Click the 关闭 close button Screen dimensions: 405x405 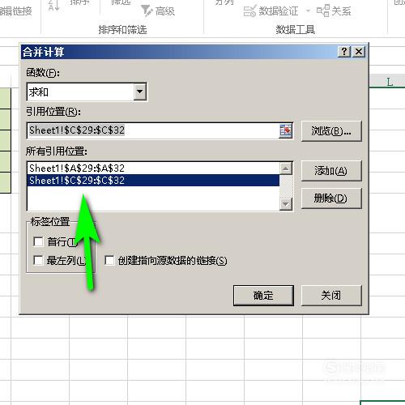click(331, 296)
